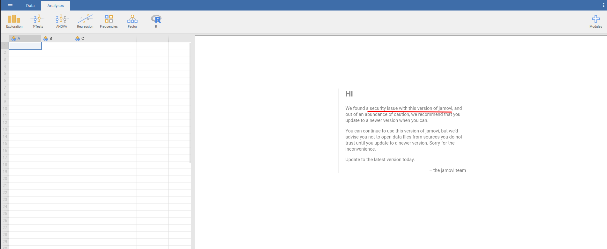
Task: Open the R editor module
Action: tap(156, 21)
